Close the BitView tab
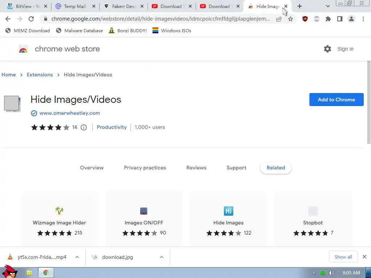Viewport: 371px width, 278px height. tap(46, 7)
